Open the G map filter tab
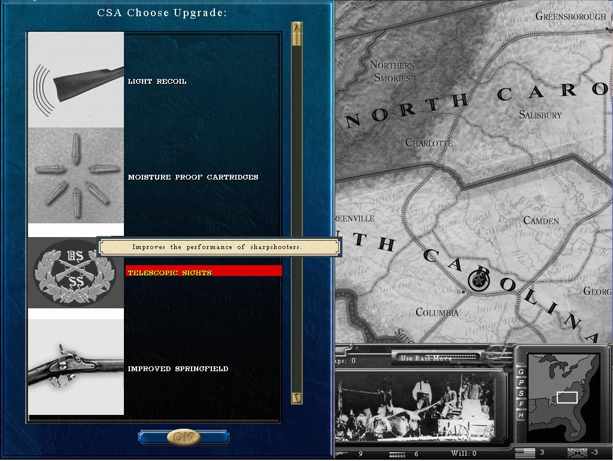The width and height of the screenshot is (613, 461). tap(521, 372)
